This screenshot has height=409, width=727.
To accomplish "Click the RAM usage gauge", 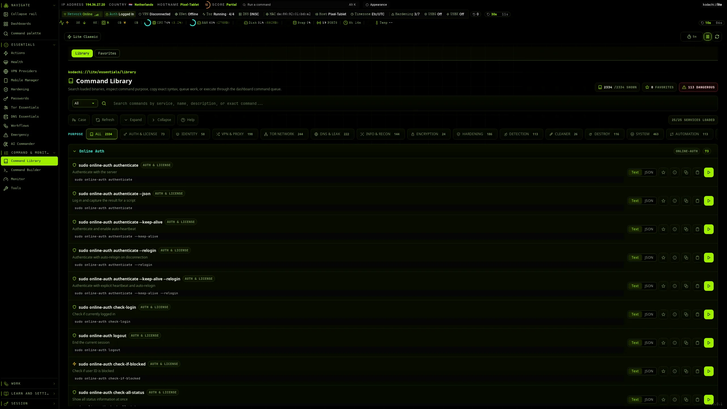I will click(x=192, y=23).
